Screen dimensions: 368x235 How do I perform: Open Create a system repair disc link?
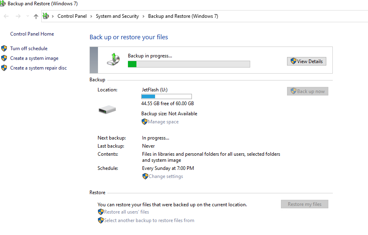pyautogui.click(x=38, y=68)
